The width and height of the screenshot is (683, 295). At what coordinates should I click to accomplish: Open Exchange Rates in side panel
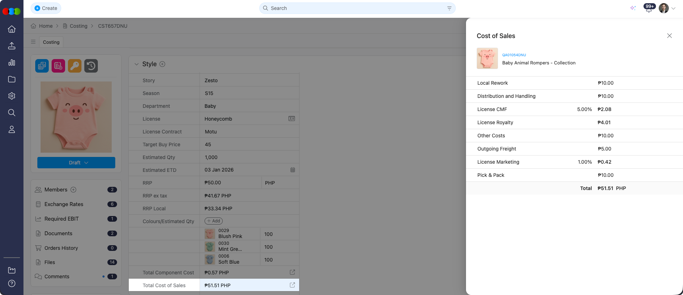(64, 204)
